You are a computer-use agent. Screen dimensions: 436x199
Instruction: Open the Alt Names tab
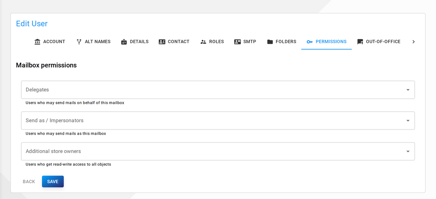93,42
